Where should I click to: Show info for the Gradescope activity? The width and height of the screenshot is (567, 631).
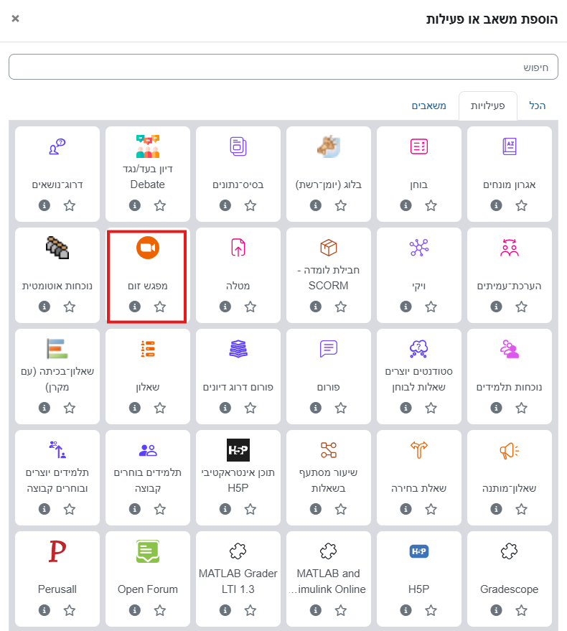click(496, 610)
